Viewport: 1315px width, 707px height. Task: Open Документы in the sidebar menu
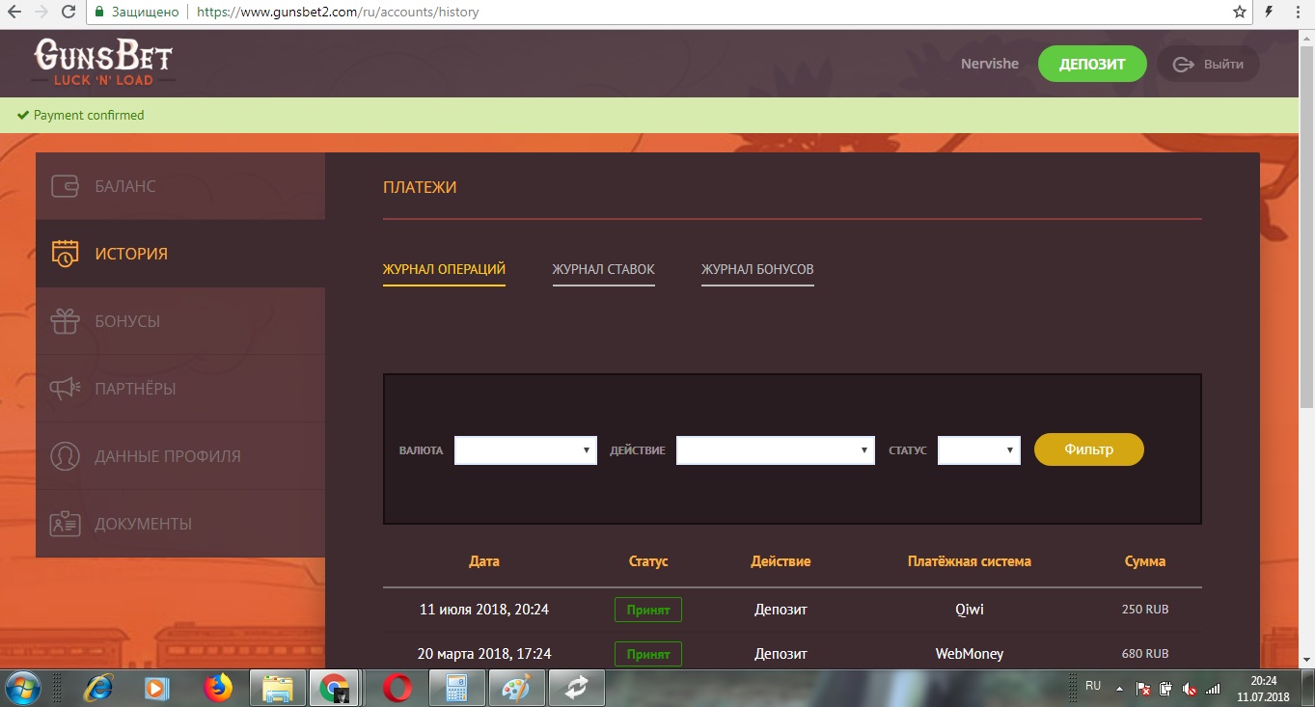180,524
